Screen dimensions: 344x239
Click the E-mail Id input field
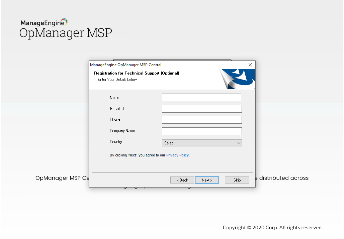click(x=201, y=109)
